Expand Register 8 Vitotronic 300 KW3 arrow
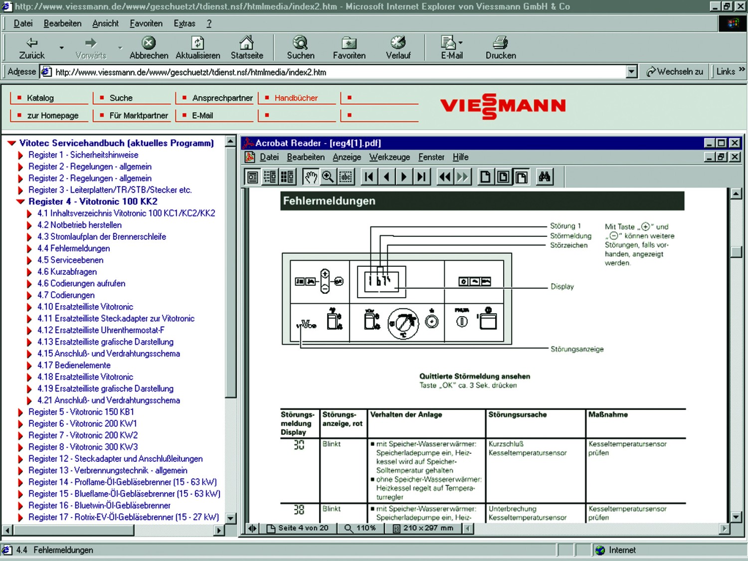 coord(20,447)
